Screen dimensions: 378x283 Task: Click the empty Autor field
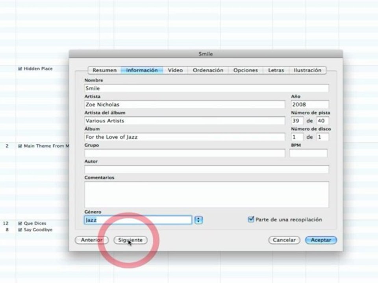pyautogui.click(x=207, y=169)
